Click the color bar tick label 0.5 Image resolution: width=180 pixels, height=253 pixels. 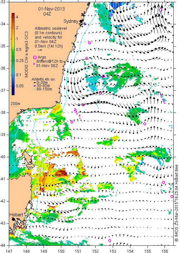pyautogui.click(x=19, y=50)
